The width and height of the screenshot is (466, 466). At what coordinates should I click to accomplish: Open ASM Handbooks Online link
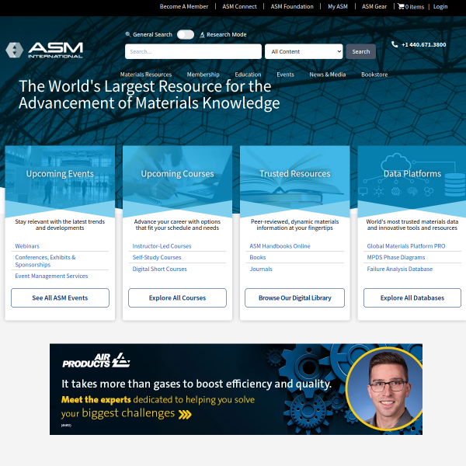(x=280, y=246)
